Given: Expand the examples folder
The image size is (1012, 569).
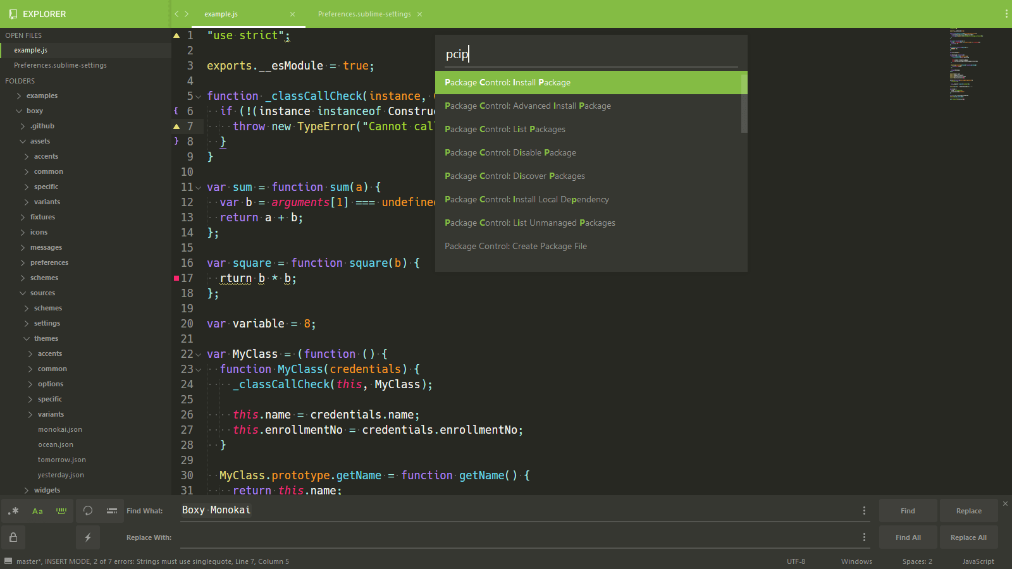Looking at the screenshot, I should click(20, 96).
